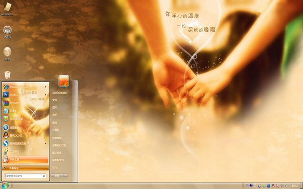Open Pictures (图片) in Start menu

tap(55, 107)
